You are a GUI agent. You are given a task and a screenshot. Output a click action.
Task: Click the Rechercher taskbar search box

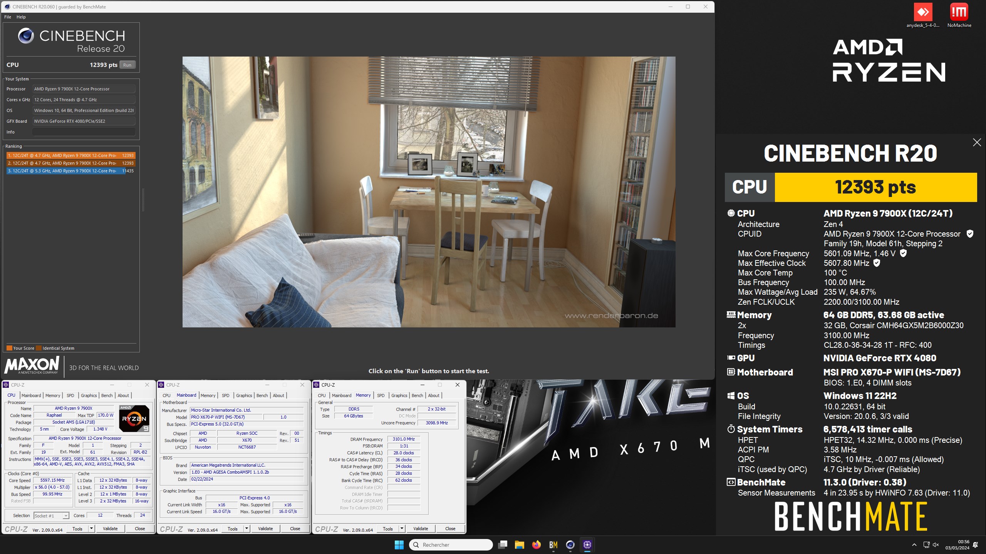click(x=451, y=545)
